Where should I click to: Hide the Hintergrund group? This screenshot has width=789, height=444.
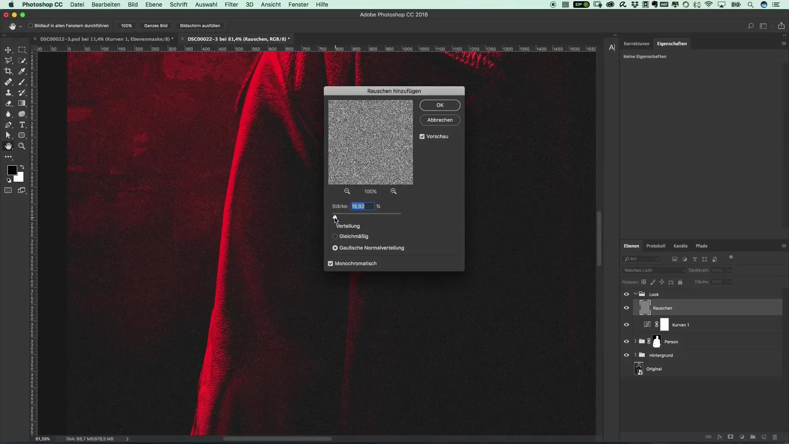[626, 355]
